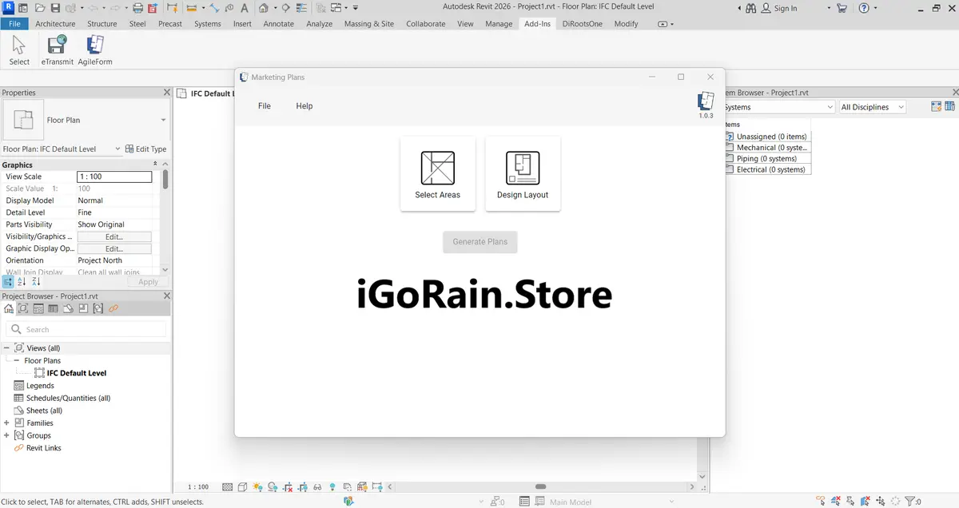
Task: Open selection Filter funnel icon in status bar
Action: coord(909,501)
